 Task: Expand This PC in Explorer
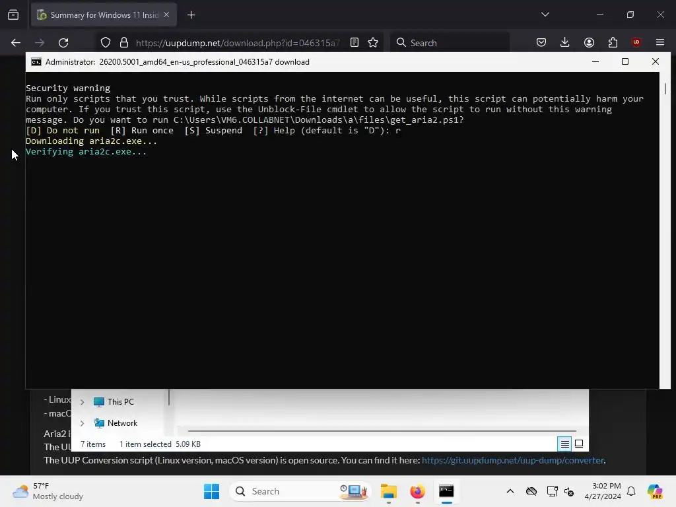tap(82, 402)
